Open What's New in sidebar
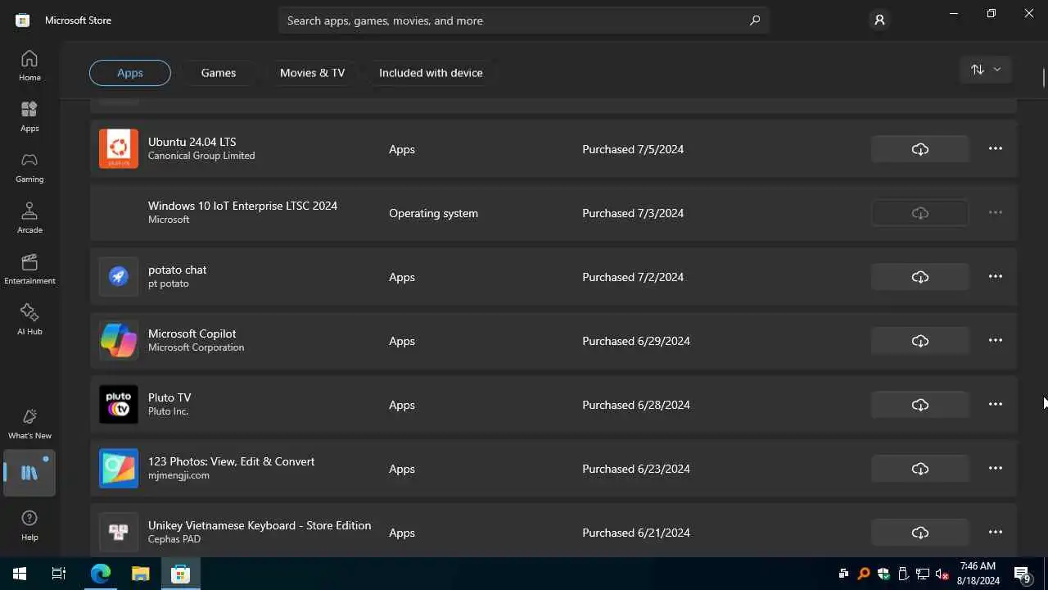Screen dimensions: 1048x590 (29, 424)
